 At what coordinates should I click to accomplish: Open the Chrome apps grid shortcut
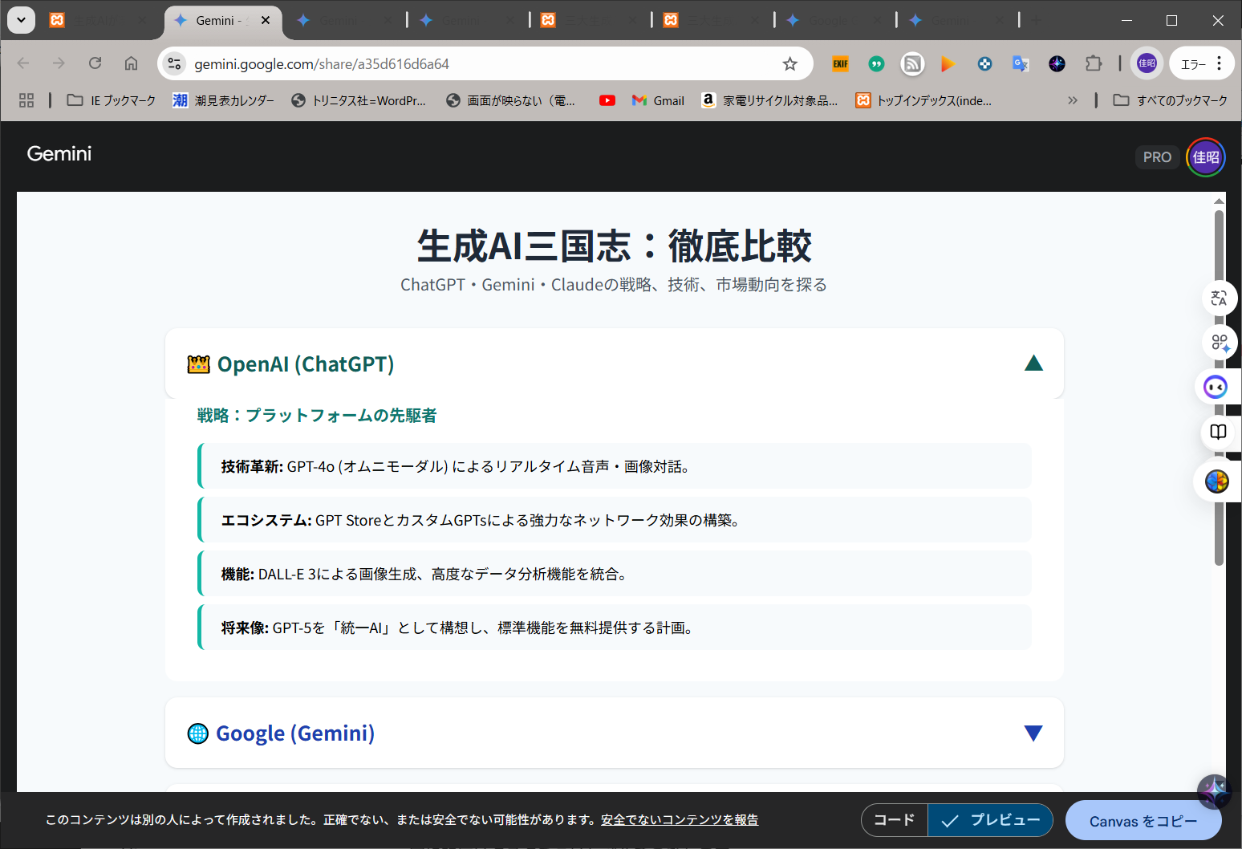pos(26,100)
